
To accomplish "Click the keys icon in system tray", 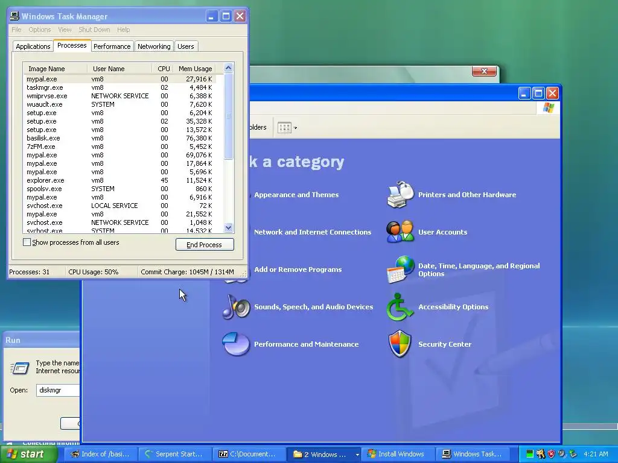I will [x=540, y=454].
